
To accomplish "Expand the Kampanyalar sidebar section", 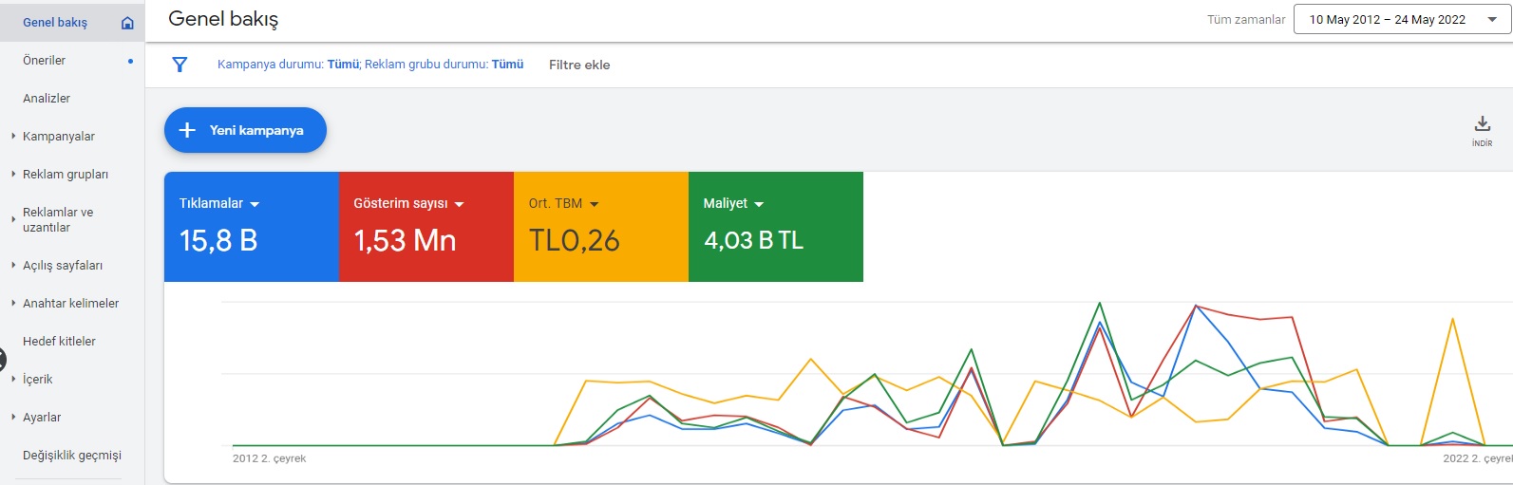I will point(13,136).
